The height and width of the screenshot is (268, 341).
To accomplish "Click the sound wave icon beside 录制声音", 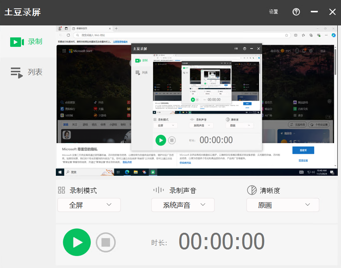I will [159, 190].
